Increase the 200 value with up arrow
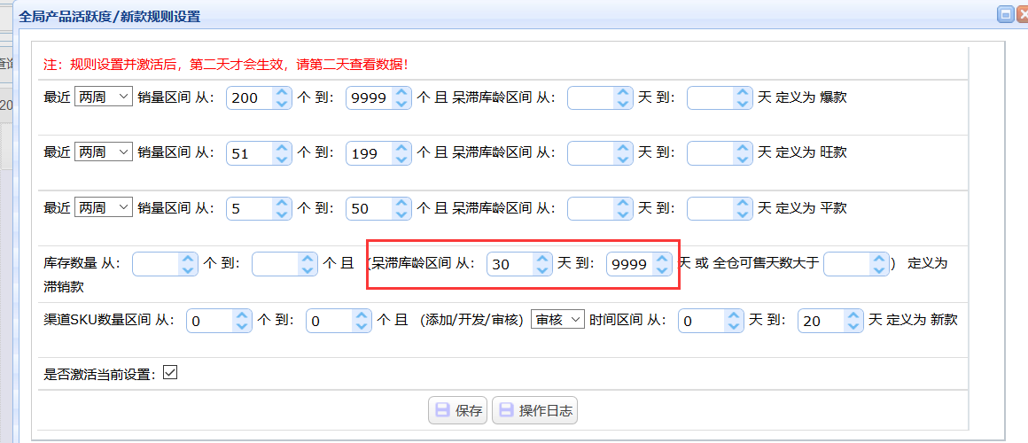Viewport: 1028px width, 443px height. point(283,92)
